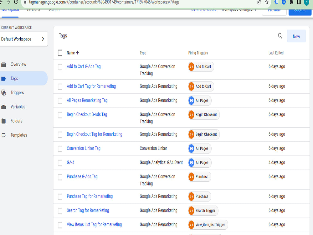
Task: Check Conversion Linker Tag checkbox
Action: tap(60, 149)
